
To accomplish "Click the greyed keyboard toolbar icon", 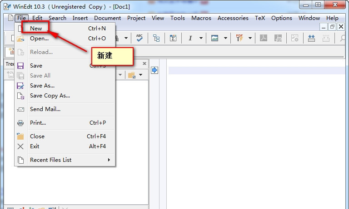I will 326,38.
